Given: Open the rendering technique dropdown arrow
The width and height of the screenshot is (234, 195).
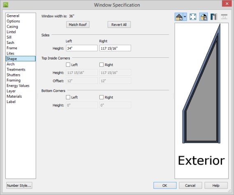Looking at the screenshot, I should pyautogui.click(x=185, y=17).
